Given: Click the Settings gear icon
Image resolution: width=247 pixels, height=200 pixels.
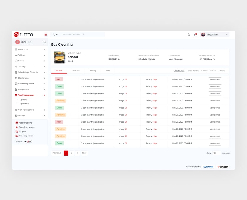Looking at the screenshot, I should tap(16, 116).
